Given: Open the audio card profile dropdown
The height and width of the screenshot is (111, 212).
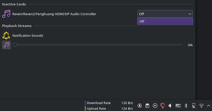Looking at the screenshot, I should (x=165, y=14).
